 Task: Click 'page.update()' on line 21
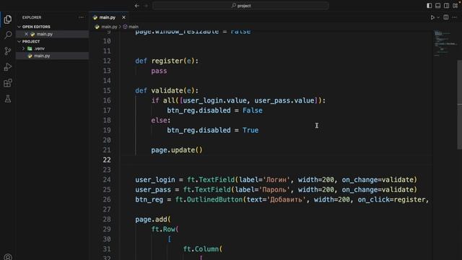coord(177,150)
